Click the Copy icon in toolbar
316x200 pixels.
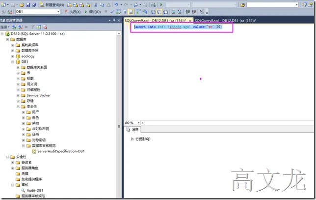pyautogui.click(x=102, y=4)
